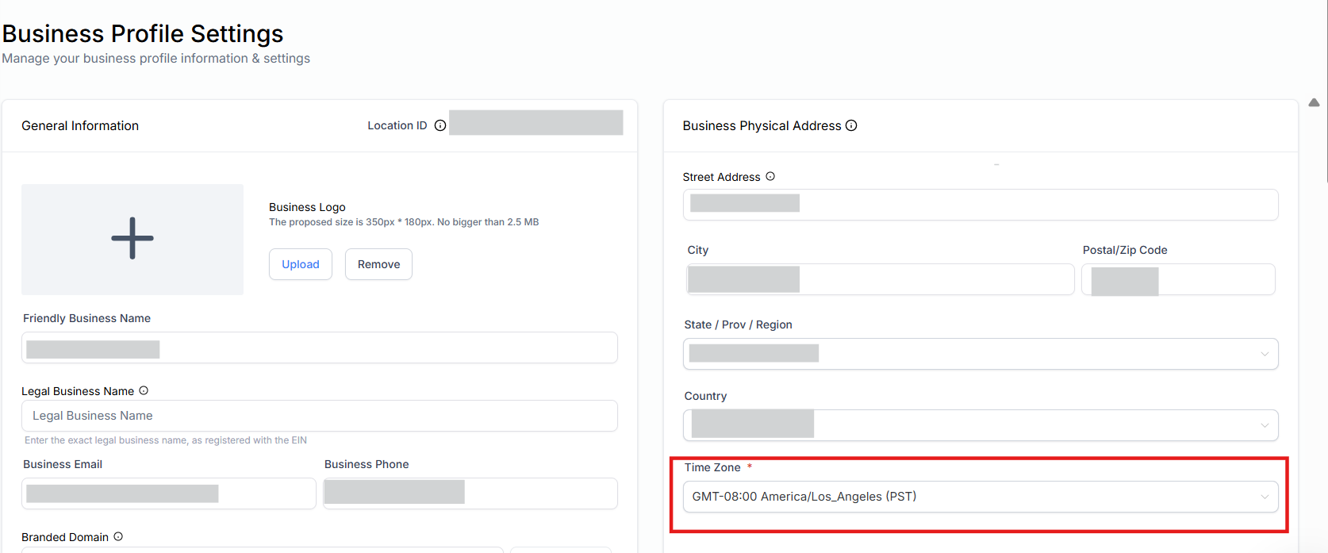Focus the Legal Business Name input

[319, 416]
